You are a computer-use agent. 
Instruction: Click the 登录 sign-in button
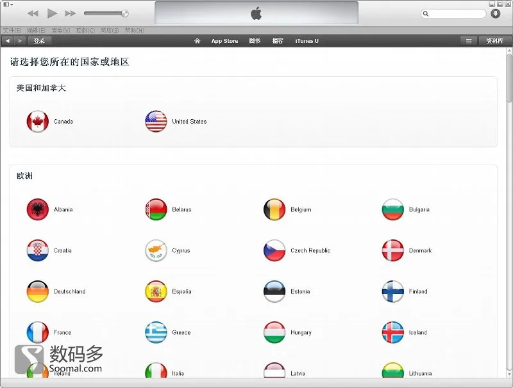point(39,41)
